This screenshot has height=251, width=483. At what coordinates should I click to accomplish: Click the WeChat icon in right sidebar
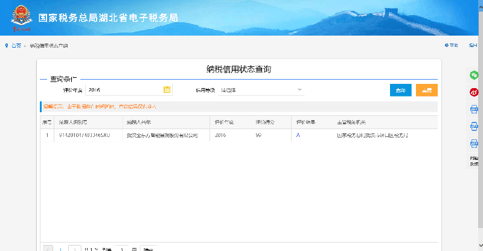point(474,75)
